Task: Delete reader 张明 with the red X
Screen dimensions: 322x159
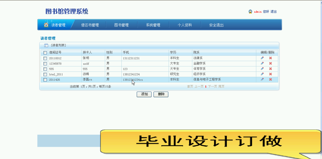Action: (270, 58)
